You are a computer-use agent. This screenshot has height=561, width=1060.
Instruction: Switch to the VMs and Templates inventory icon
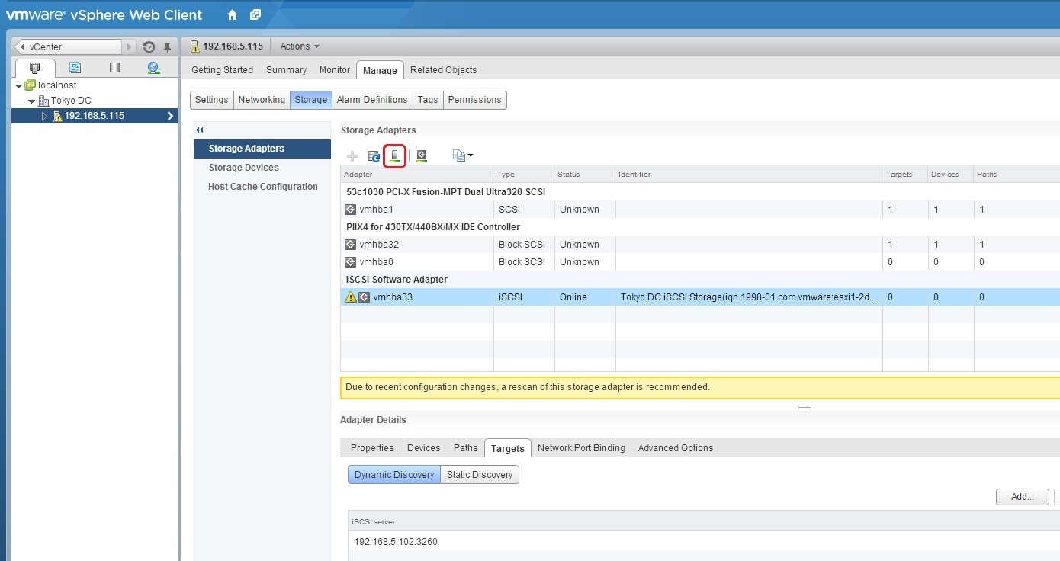tap(75, 68)
